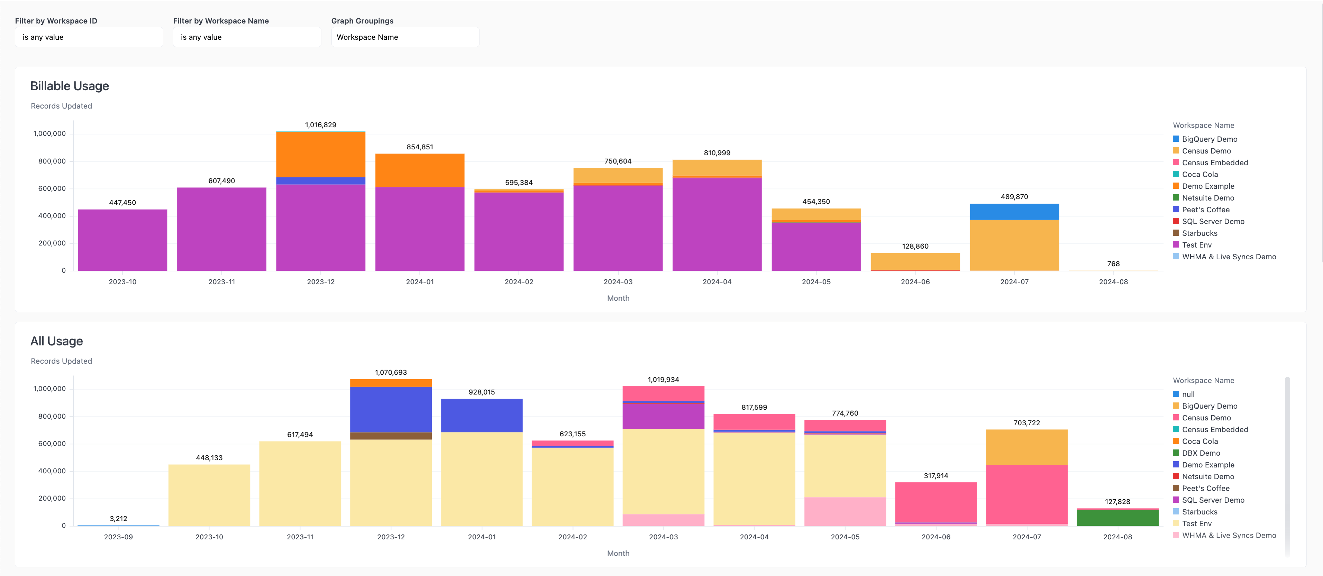Screen dimensions: 1323x576
Task: Click BigQuery Demo swatch in Billable Usage legend
Action: click(x=1176, y=139)
